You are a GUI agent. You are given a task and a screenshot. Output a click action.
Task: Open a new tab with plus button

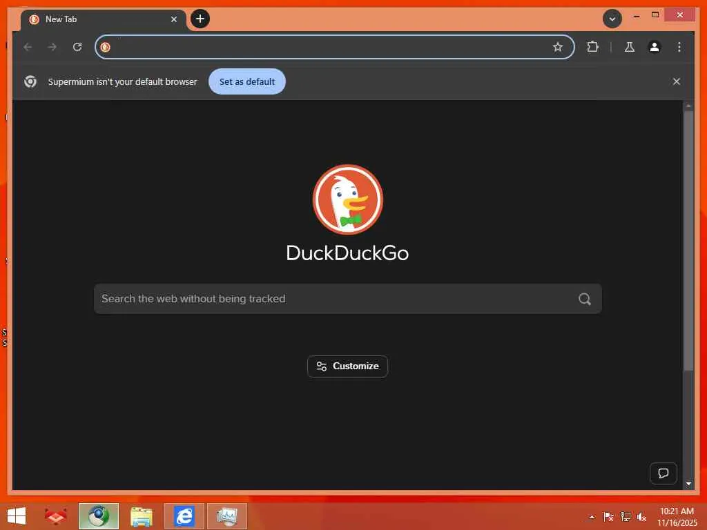200,19
